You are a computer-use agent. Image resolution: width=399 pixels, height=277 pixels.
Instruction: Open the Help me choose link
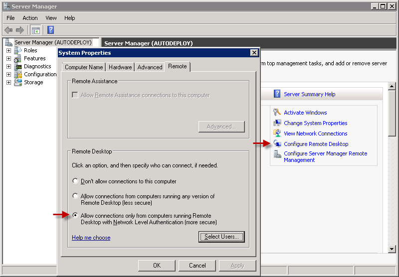tap(91, 238)
